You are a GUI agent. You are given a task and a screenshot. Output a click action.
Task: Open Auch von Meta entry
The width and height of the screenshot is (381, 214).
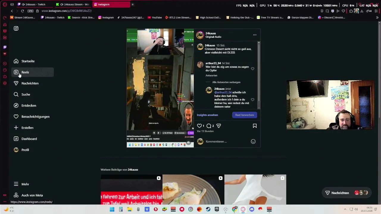click(32, 195)
